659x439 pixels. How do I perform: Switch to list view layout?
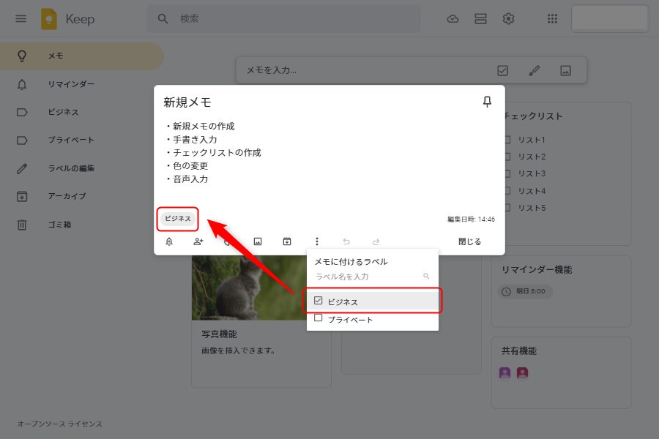480,19
